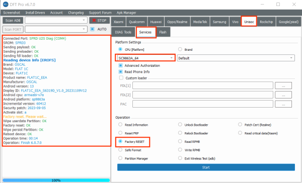Select Read RPMB operation

click(180, 141)
